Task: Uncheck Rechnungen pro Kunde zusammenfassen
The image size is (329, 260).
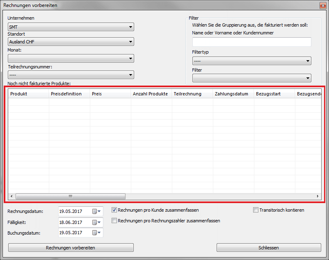Action: point(114,210)
